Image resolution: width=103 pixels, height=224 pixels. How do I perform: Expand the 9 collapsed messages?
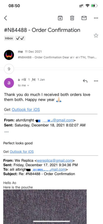coord(9,69)
